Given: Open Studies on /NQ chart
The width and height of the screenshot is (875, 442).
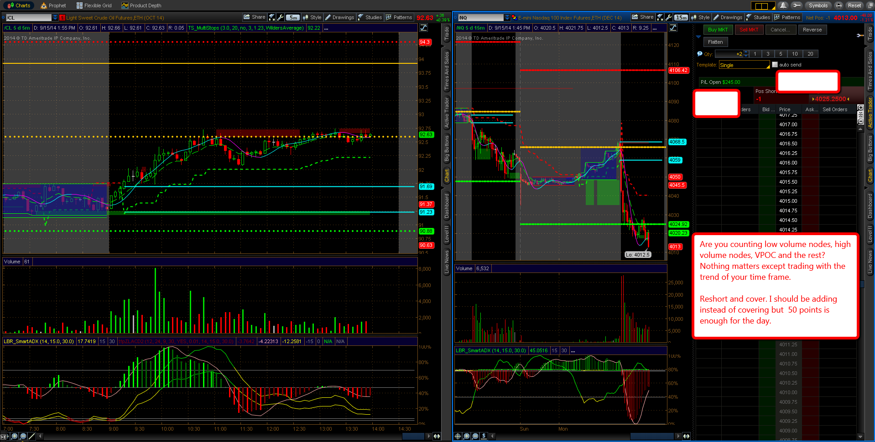Looking at the screenshot, I should tap(758, 17).
